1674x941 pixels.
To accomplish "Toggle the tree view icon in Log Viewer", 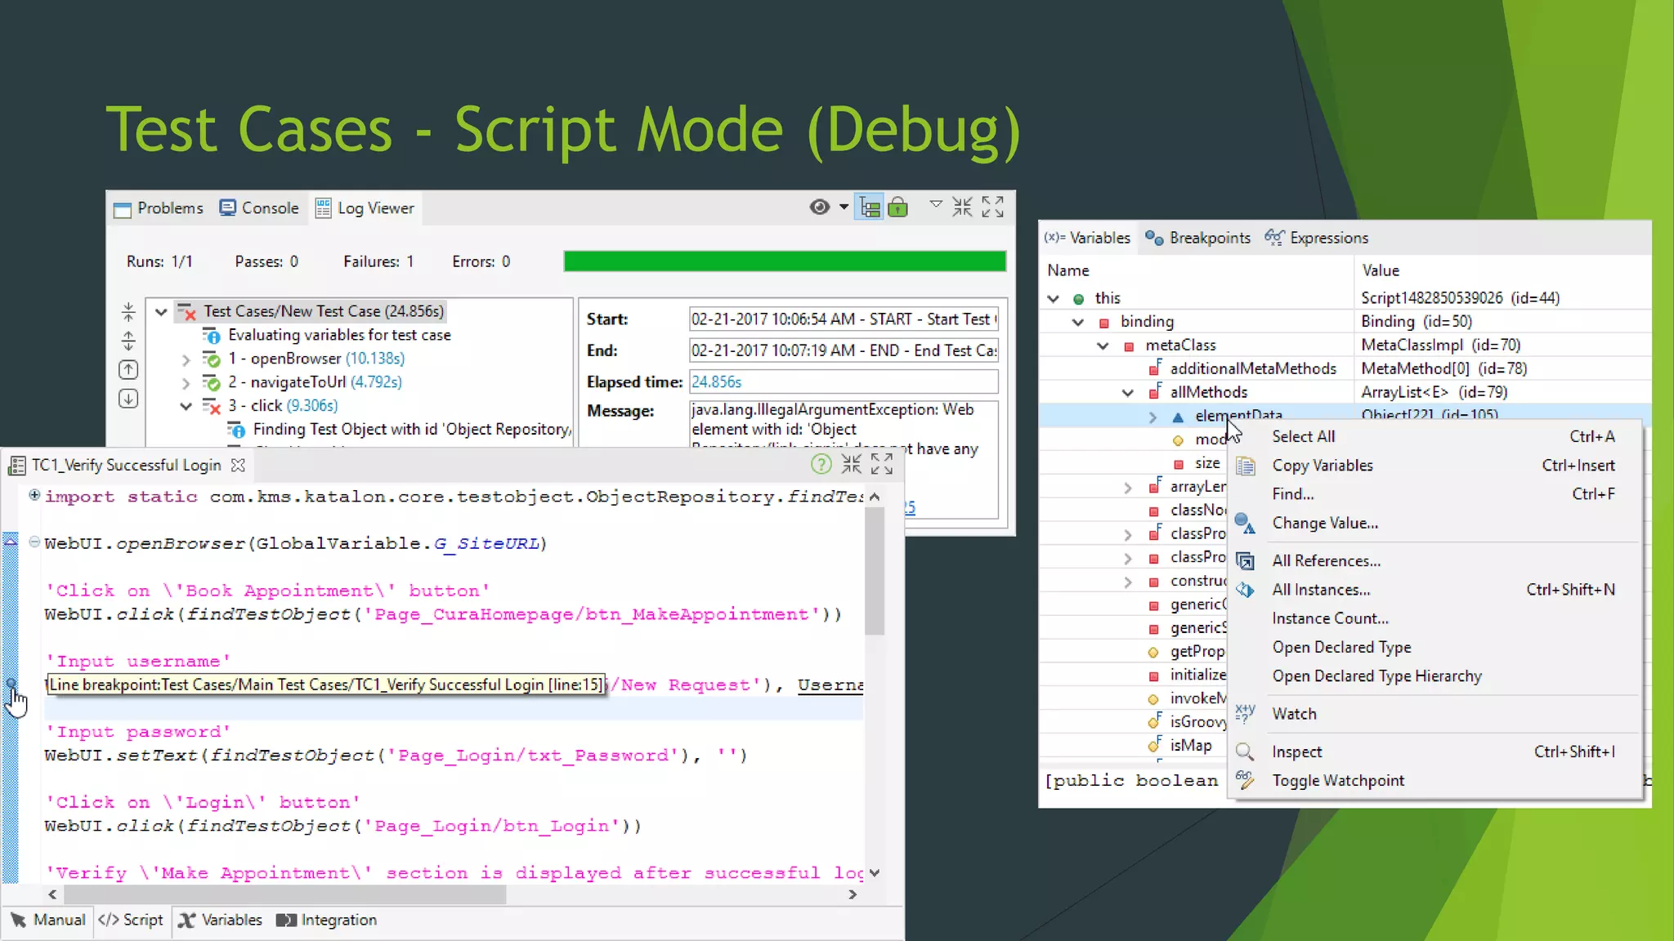I will tap(870, 207).
